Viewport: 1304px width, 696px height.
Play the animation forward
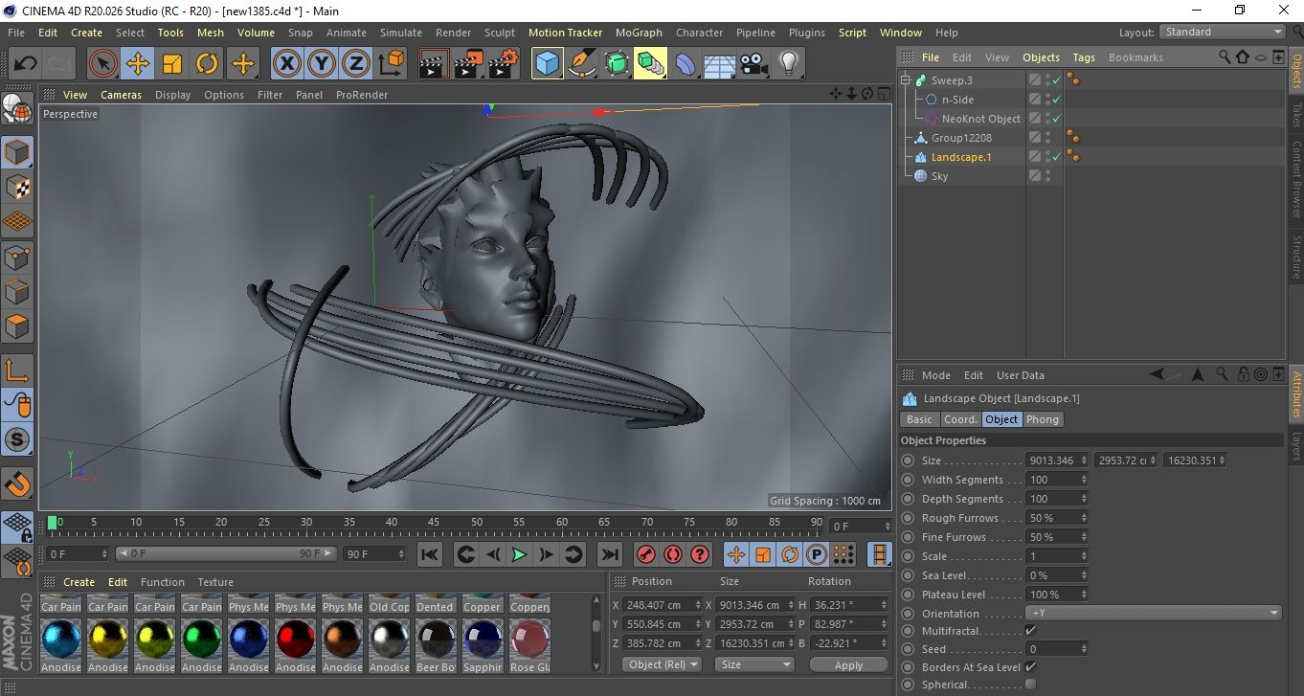[518, 554]
